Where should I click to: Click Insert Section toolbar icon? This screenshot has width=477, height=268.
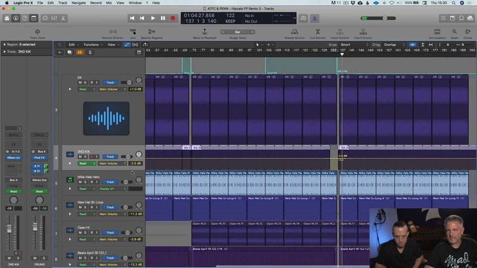[340, 32]
